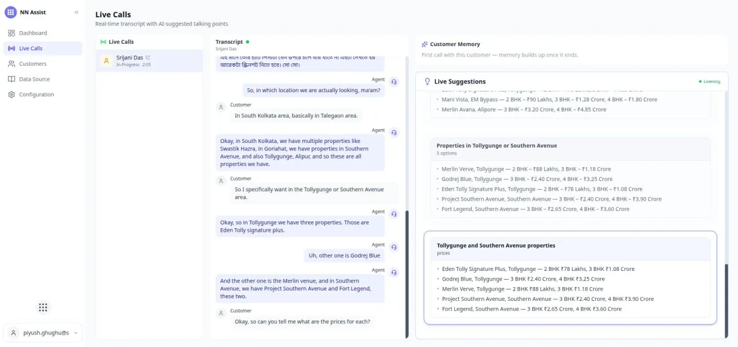The height and width of the screenshot is (347, 738).
Task: Click the Customer Memory panel title
Action: (455, 44)
